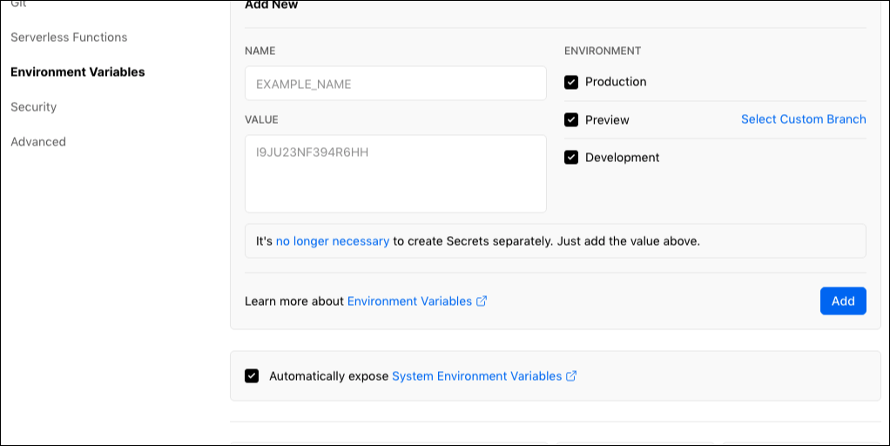Toggle the Preview environment checkbox
Image resolution: width=890 pixels, height=446 pixels.
click(x=571, y=119)
